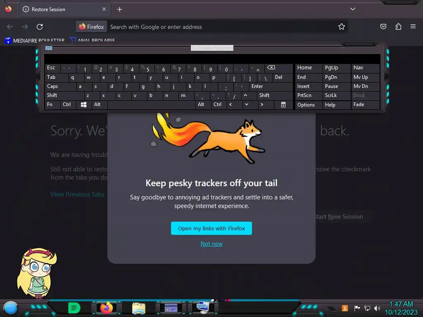Screen dimensions: 423x317
Task: Toggle the left Ctrl key
Action: pyautogui.click(x=68, y=104)
